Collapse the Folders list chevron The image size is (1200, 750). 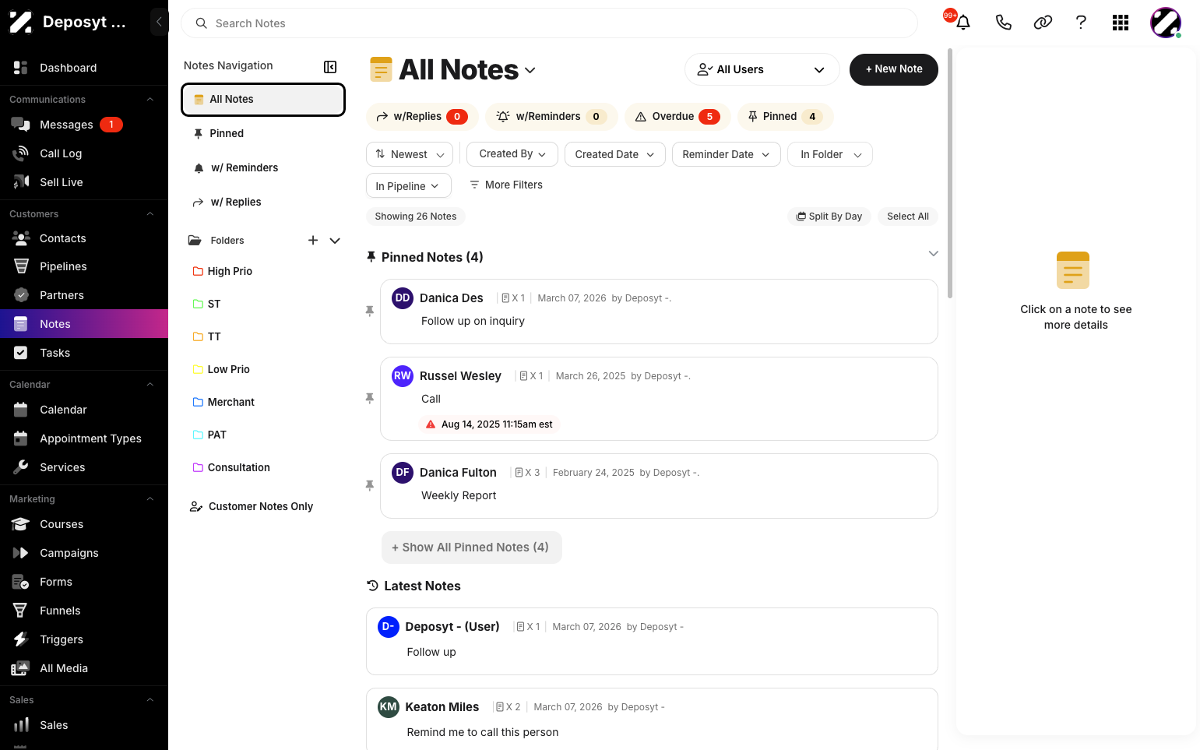coord(335,241)
